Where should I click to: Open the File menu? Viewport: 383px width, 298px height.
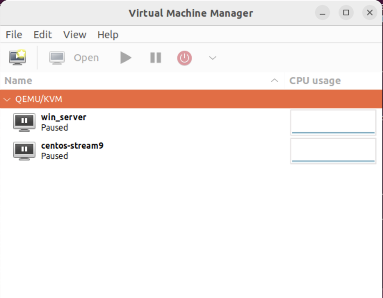tap(14, 35)
